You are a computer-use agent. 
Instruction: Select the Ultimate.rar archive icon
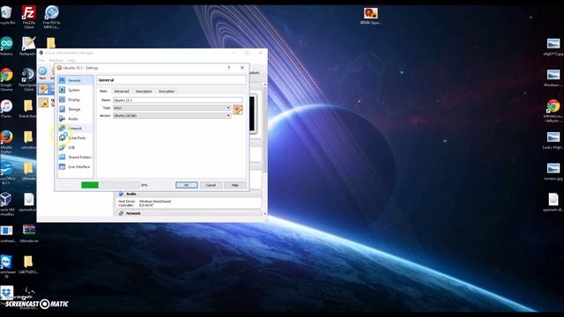tap(29, 233)
